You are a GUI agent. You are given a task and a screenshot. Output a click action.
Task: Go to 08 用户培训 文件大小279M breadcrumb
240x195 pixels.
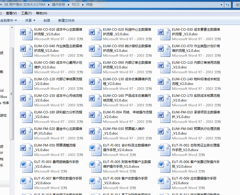(x=25, y=5)
